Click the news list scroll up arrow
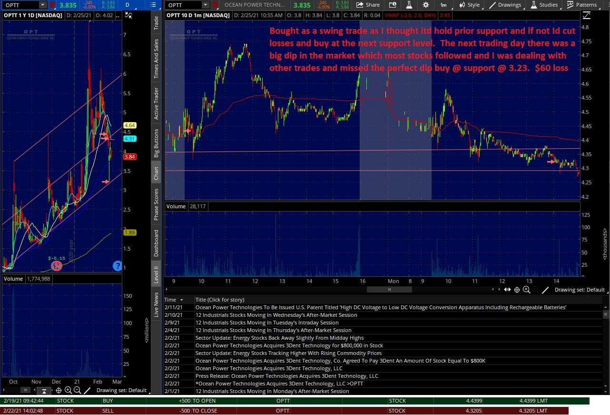Screen dimensions: 610x415 pos(606,307)
